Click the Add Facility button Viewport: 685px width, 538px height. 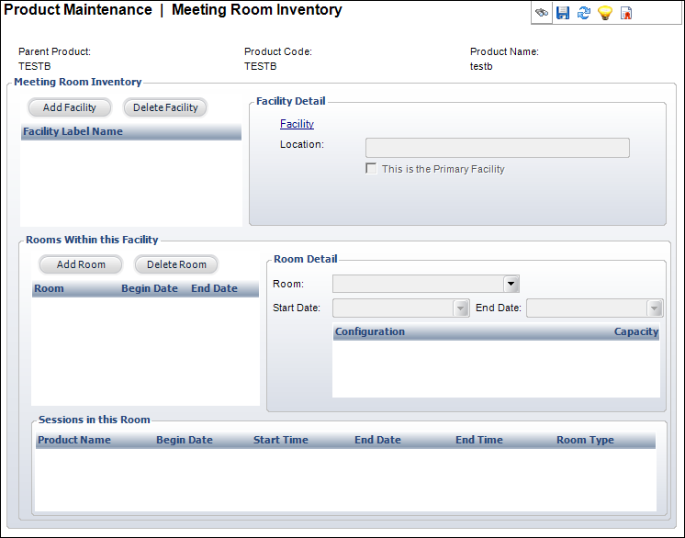pos(70,107)
